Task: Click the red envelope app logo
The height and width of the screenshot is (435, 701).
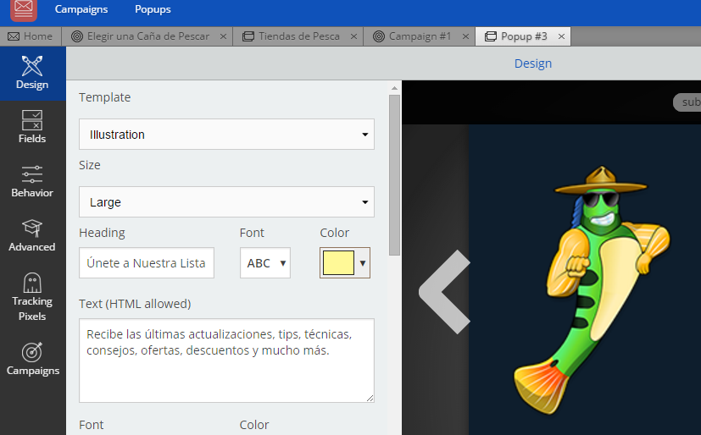Action: pyautogui.click(x=24, y=10)
